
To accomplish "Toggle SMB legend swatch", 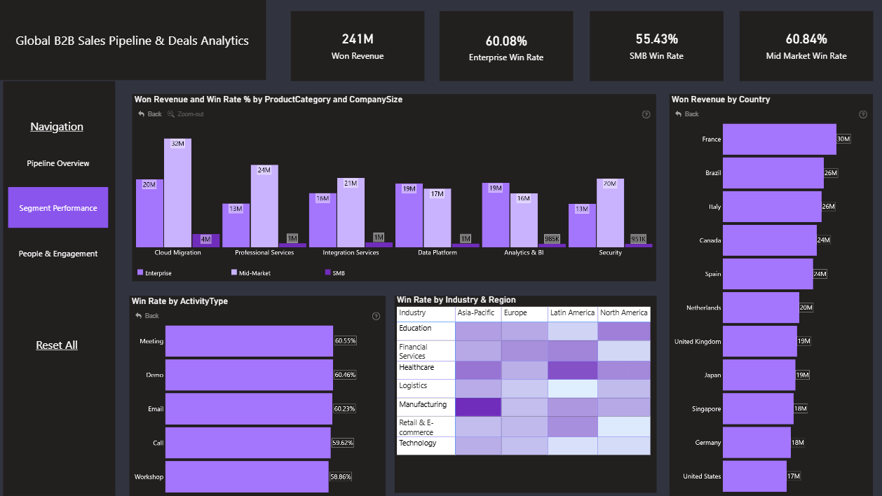I will [327, 273].
